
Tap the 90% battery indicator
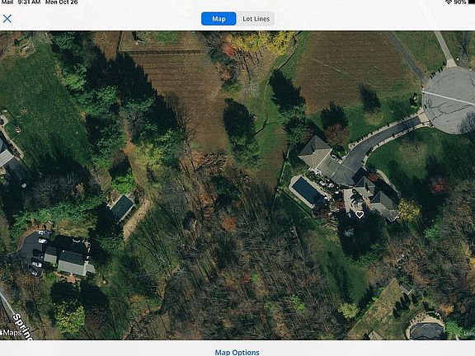point(460,2)
